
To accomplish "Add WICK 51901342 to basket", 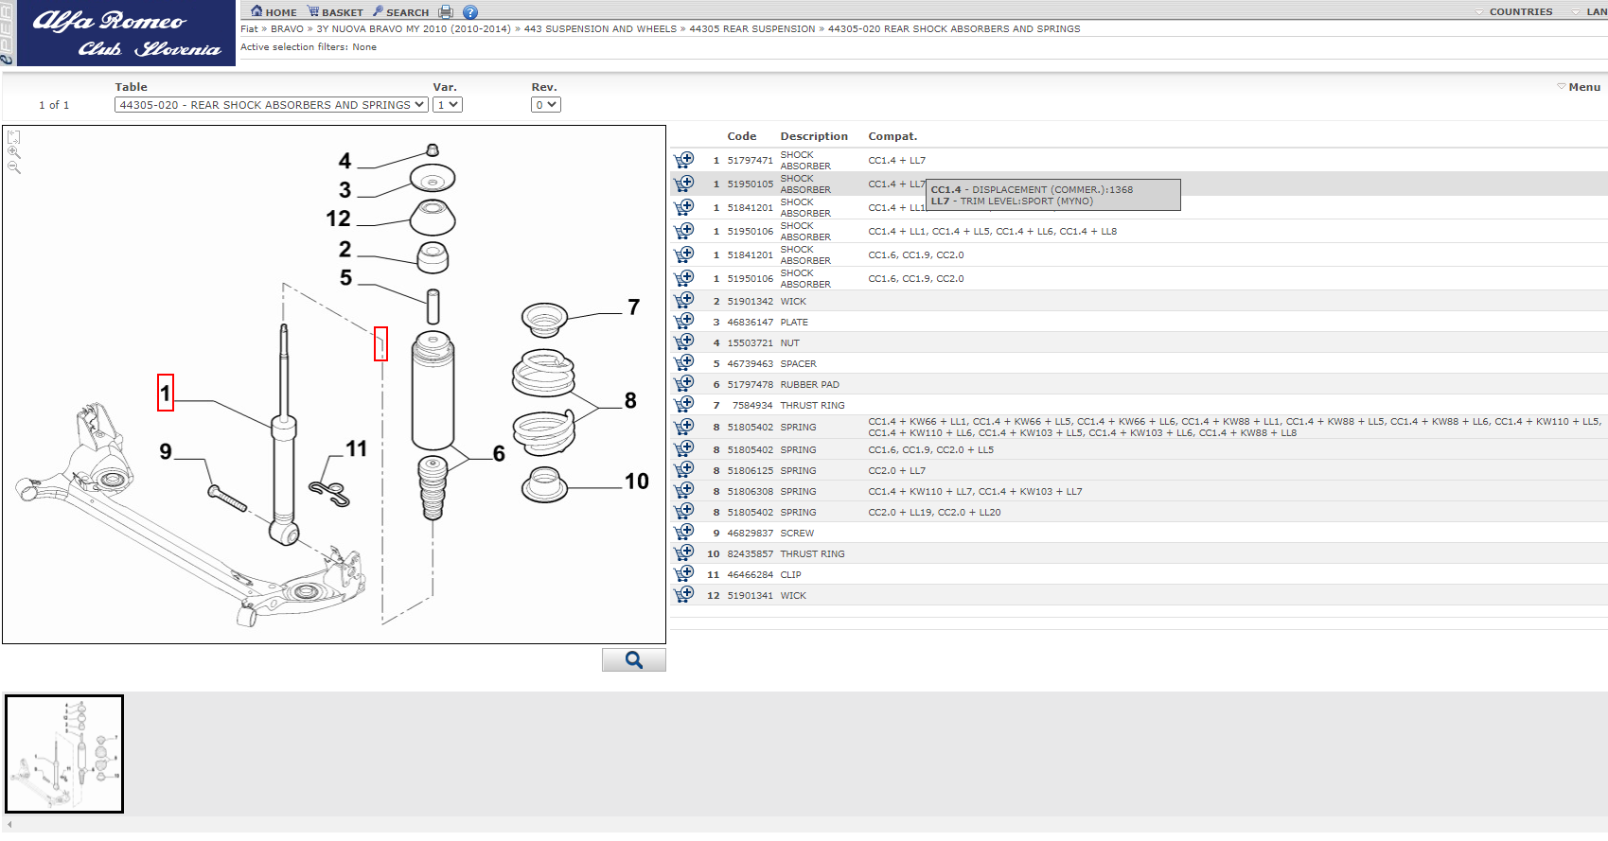I will [684, 301].
